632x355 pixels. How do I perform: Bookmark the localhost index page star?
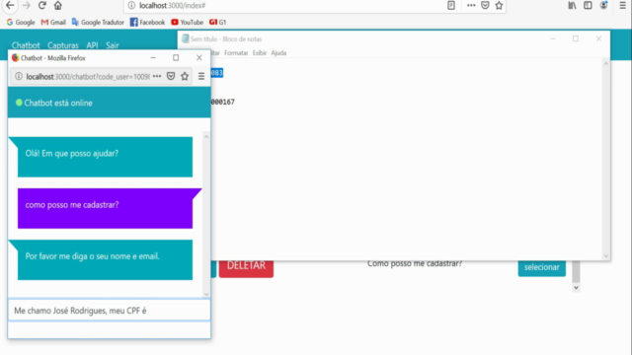pos(499,5)
